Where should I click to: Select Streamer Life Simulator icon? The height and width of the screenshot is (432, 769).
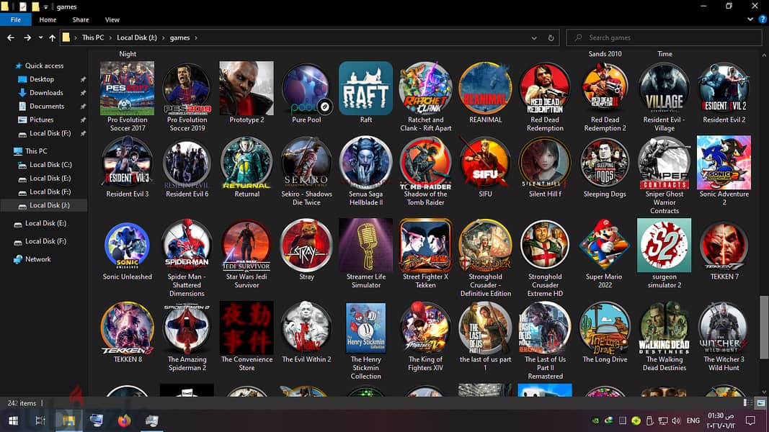366,245
